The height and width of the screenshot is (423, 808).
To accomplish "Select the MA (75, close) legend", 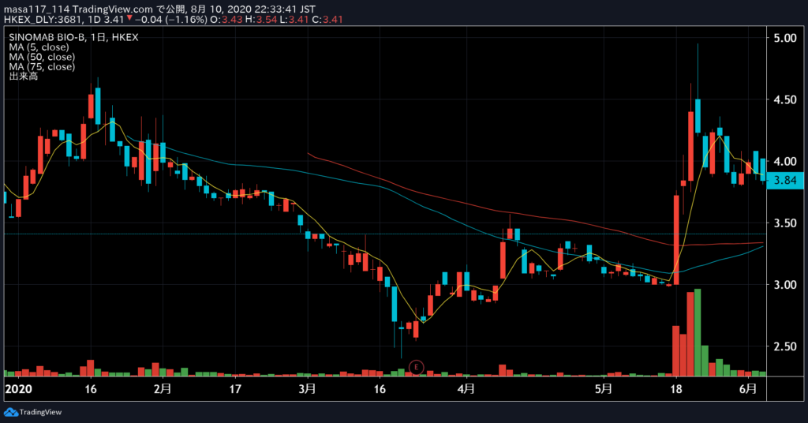I will [x=42, y=66].
